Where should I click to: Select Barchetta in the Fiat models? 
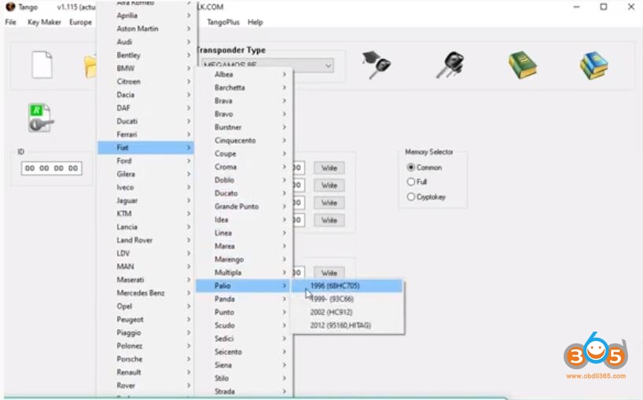(x=244, y=87)
